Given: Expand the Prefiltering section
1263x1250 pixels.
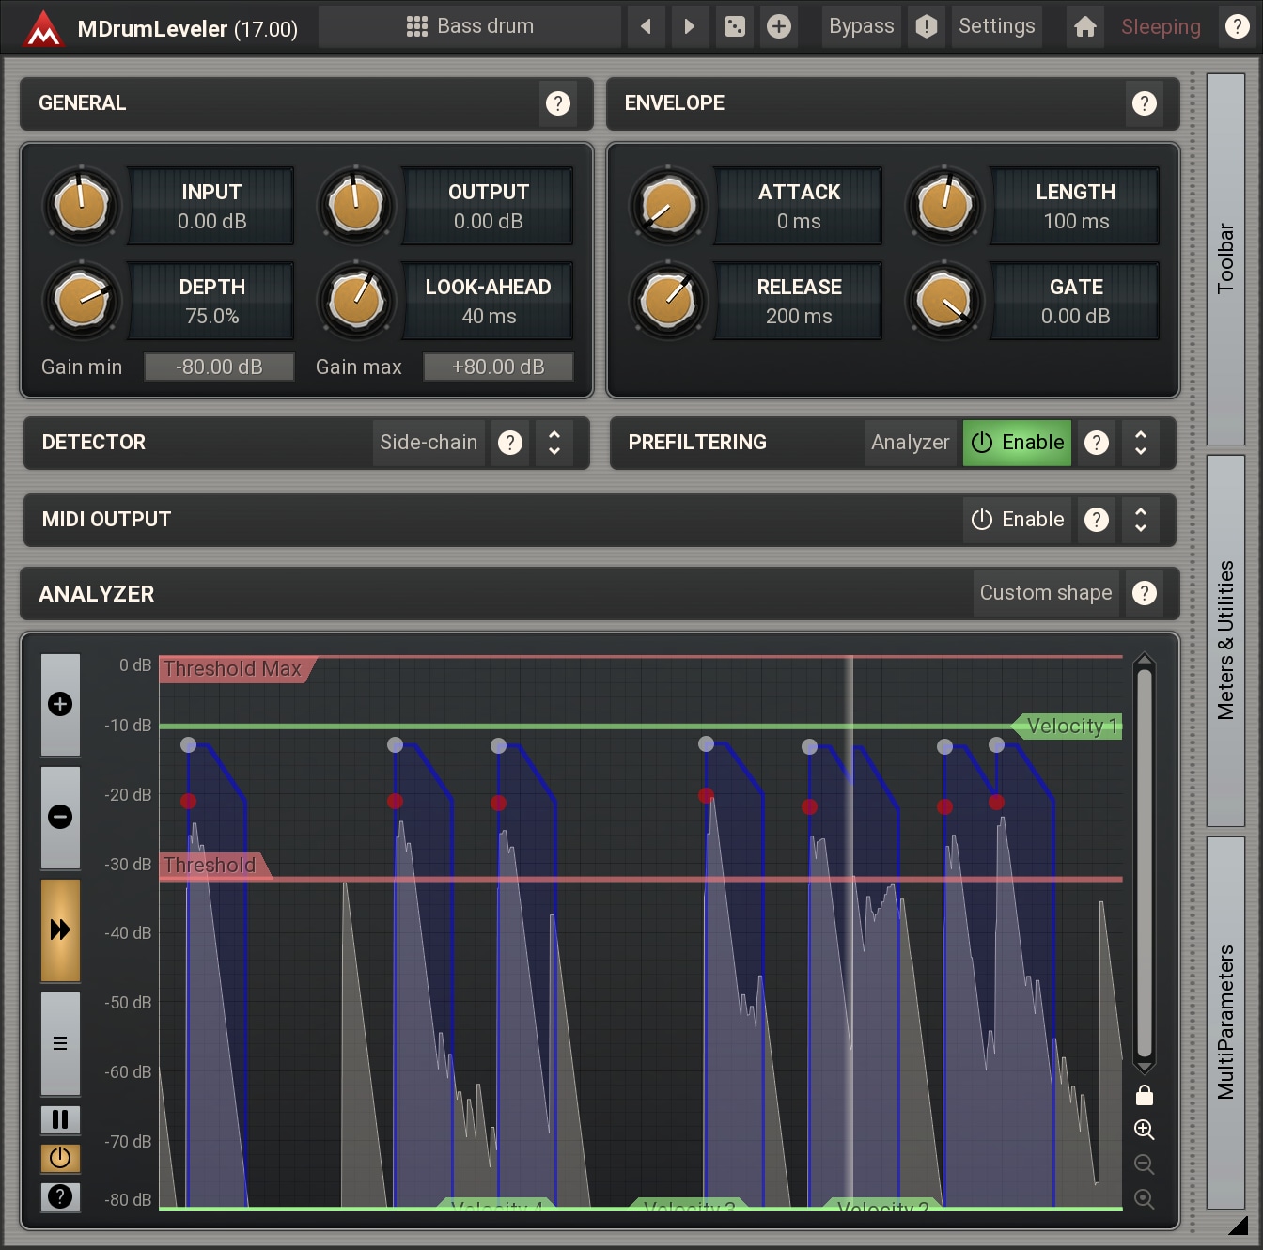Looking at the screenshot, I should tap(1141, 443).
